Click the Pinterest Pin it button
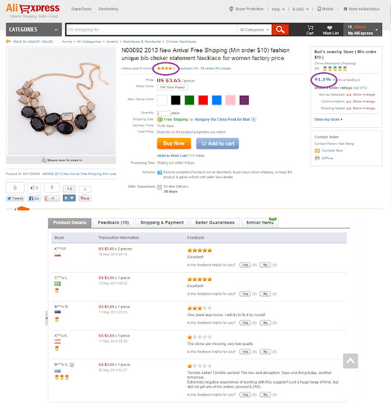Image resolution: width=391 pixels, height=403 pixels. [85, 198]
